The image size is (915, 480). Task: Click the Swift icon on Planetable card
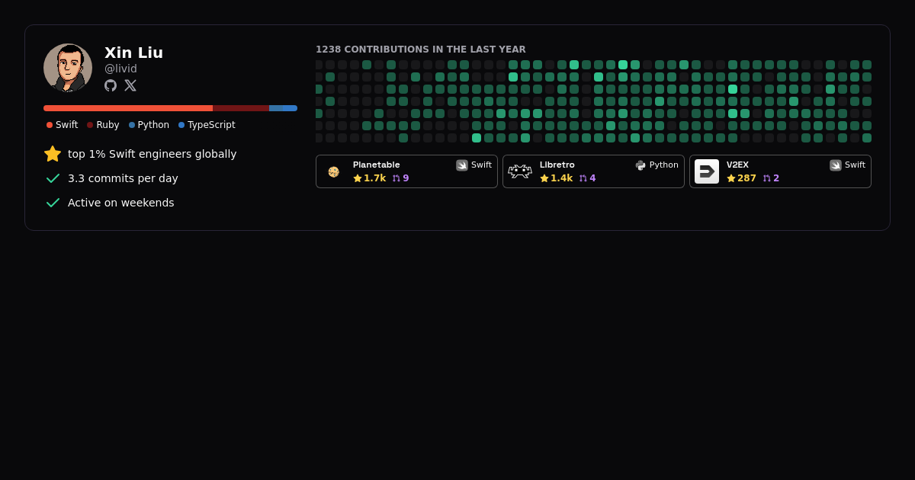tap(462, 165)
